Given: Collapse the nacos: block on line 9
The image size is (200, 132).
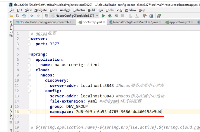Looking at the screenshot, I should coord(29,75).
